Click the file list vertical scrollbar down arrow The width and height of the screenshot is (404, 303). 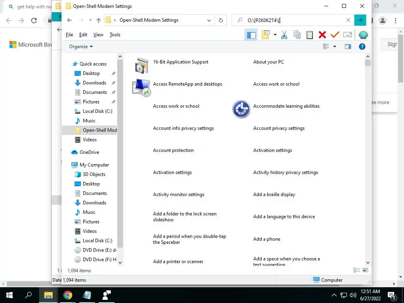click(368, 262)
